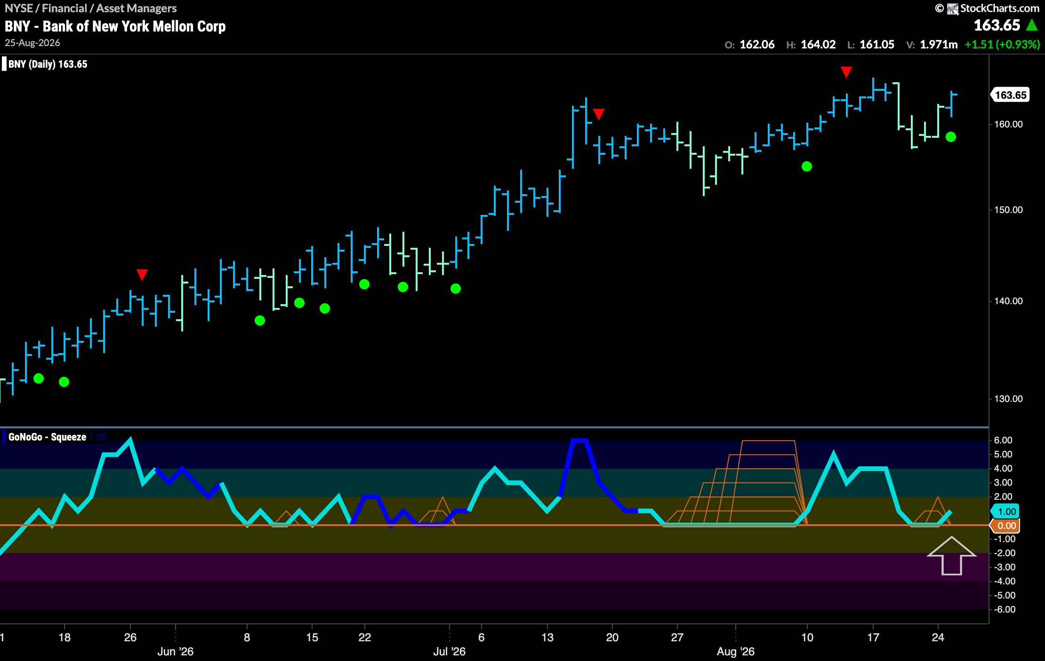1045x661 pixels.
Task: Click the +1.51 (+0.93%) change text
Action: [x=1002, y=45]
